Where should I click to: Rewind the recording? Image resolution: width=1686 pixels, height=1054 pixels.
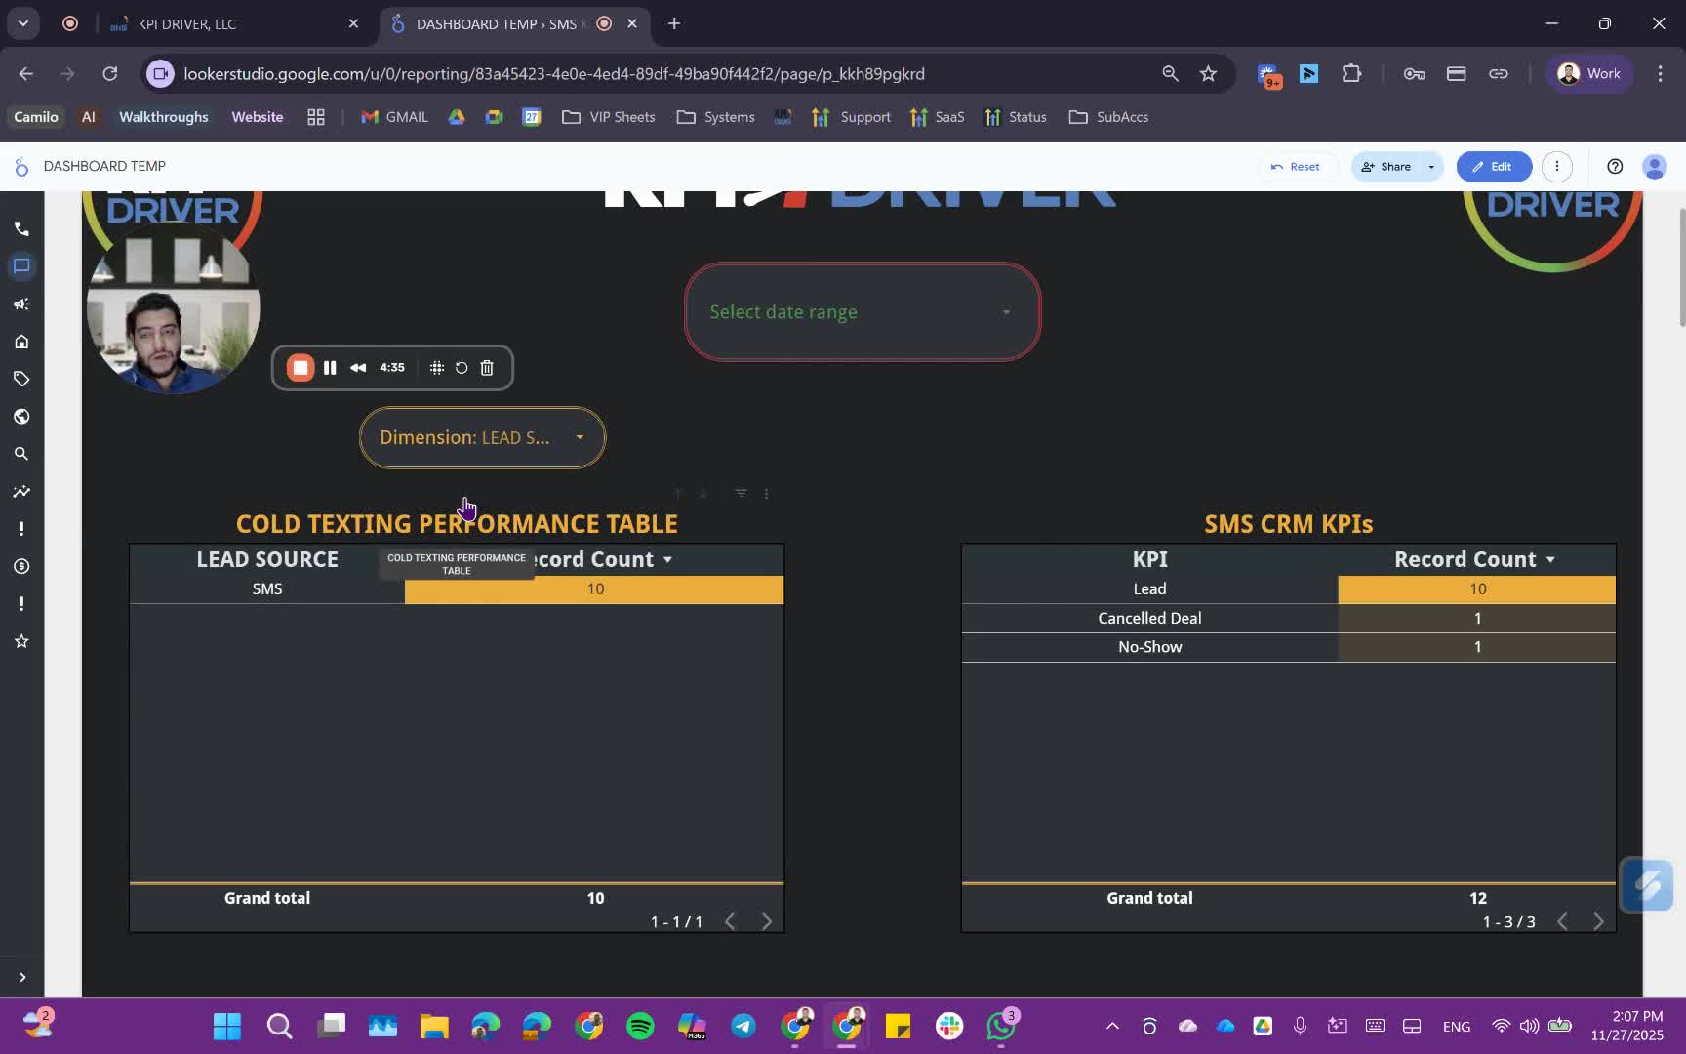pos(358,368)
